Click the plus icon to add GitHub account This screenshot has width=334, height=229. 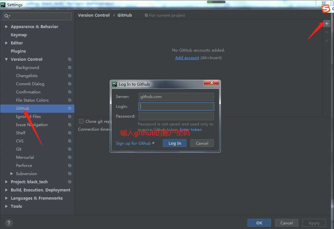[326, 24]
